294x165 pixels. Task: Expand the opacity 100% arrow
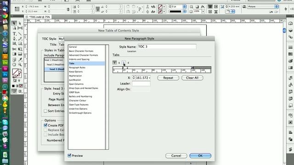coord(203,11)
